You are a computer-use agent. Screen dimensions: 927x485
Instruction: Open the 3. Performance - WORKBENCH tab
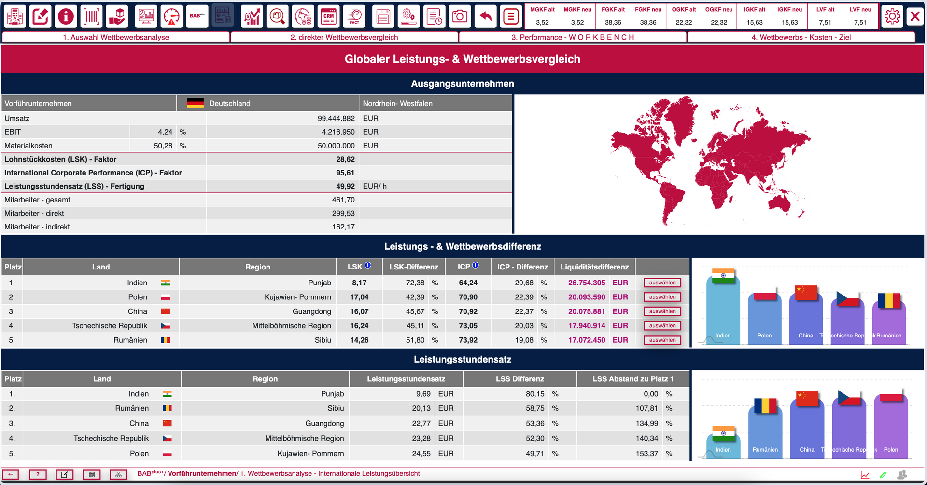click(x=573, y=37)
